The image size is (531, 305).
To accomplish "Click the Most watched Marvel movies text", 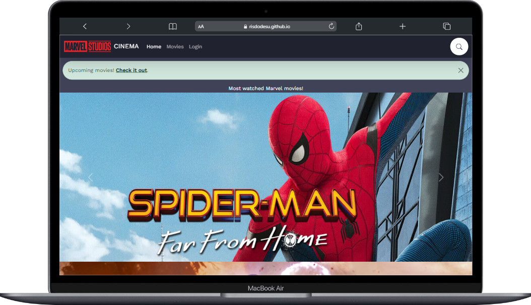I will coord(265,88).
